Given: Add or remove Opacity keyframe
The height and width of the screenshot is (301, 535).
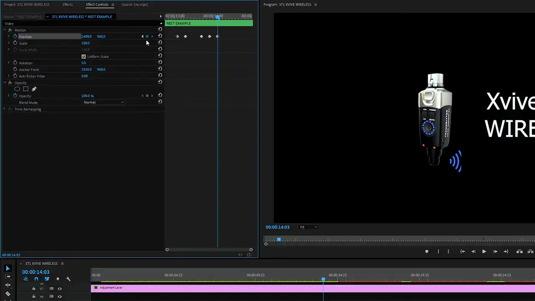Looking at the screenshot, I should coord(147,96).
